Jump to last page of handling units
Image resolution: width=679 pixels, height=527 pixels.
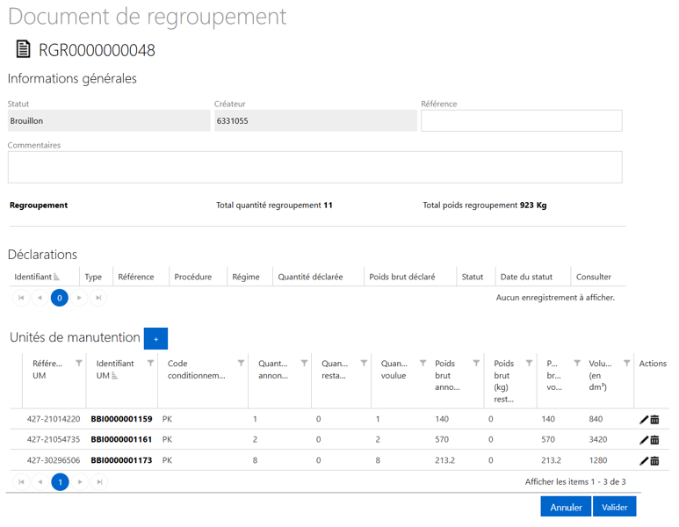pos(98,481)
